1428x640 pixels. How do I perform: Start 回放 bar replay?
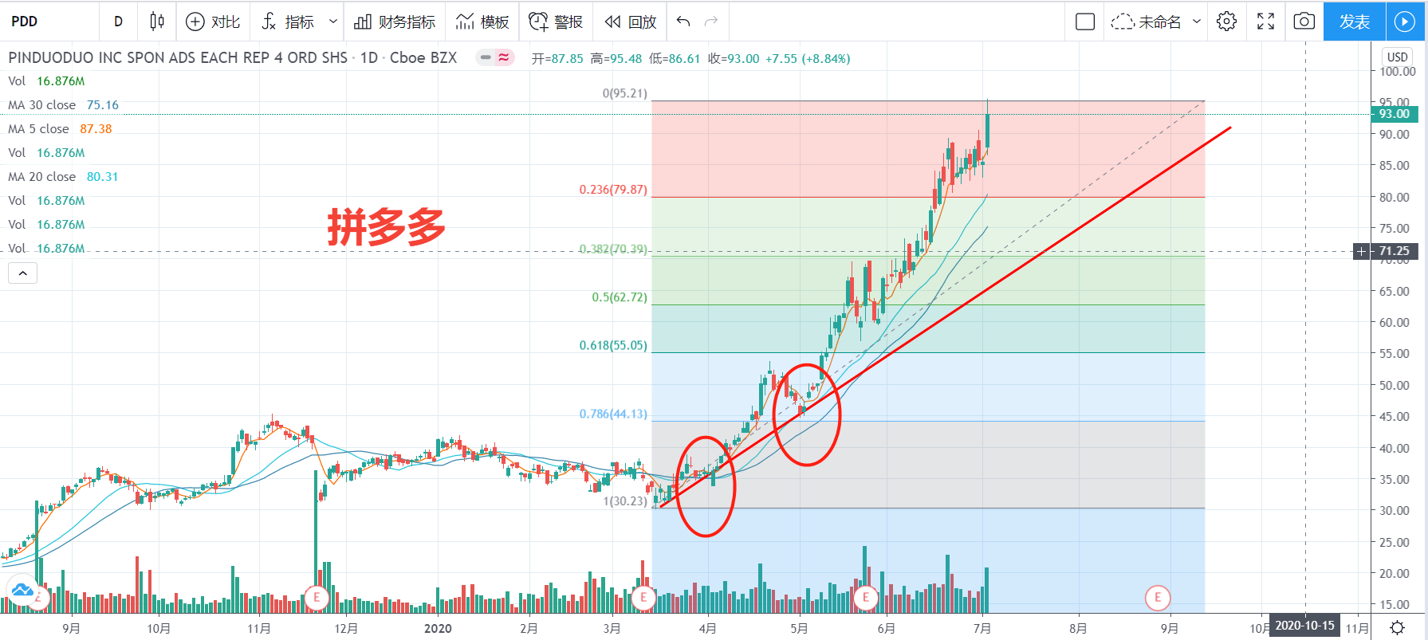pos(631,22)
